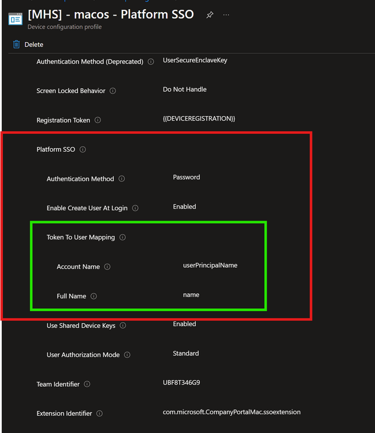Screen dimensions: 375x433
Task: Show info for Screen Locked Behavior
Action: click(113, 91)
